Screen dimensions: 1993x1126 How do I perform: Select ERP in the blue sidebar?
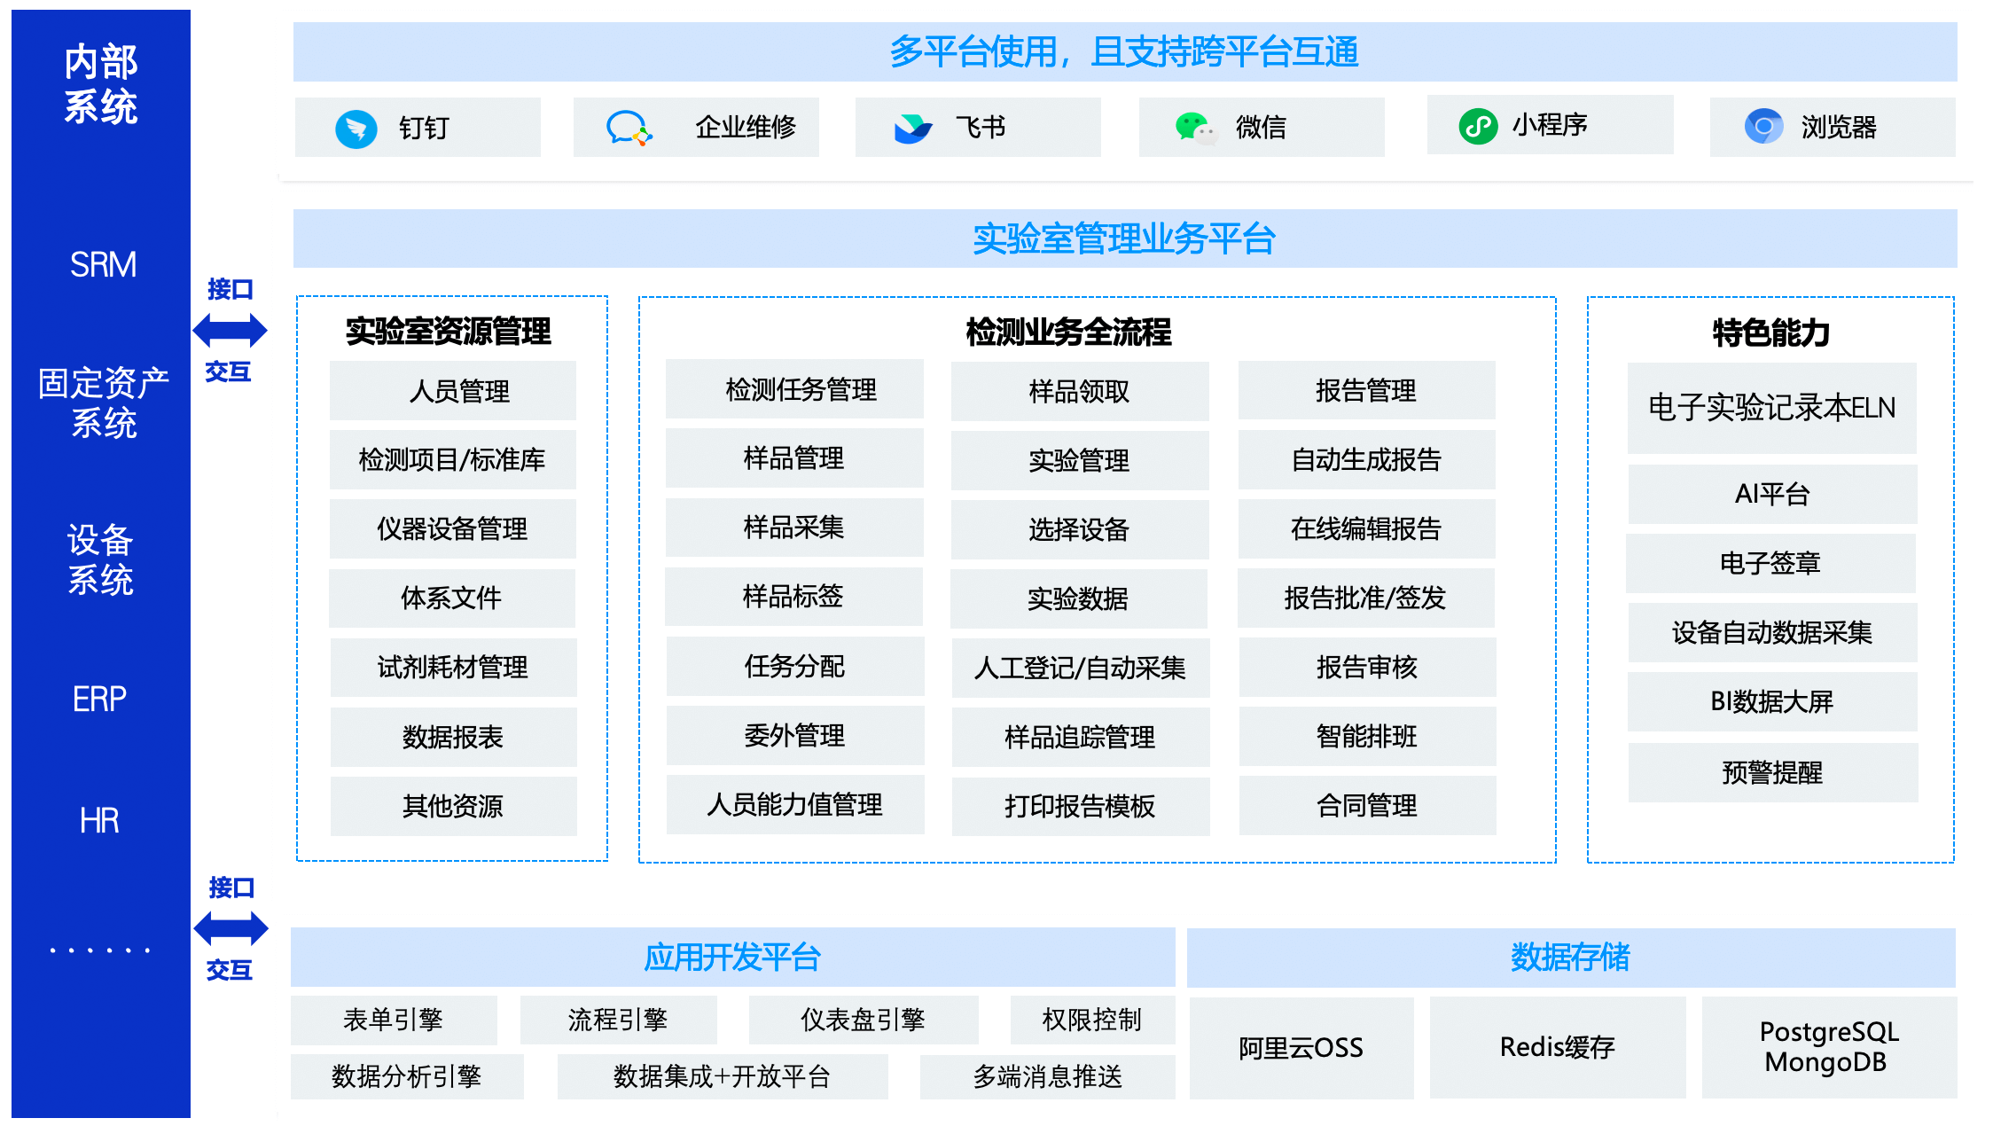100,699
